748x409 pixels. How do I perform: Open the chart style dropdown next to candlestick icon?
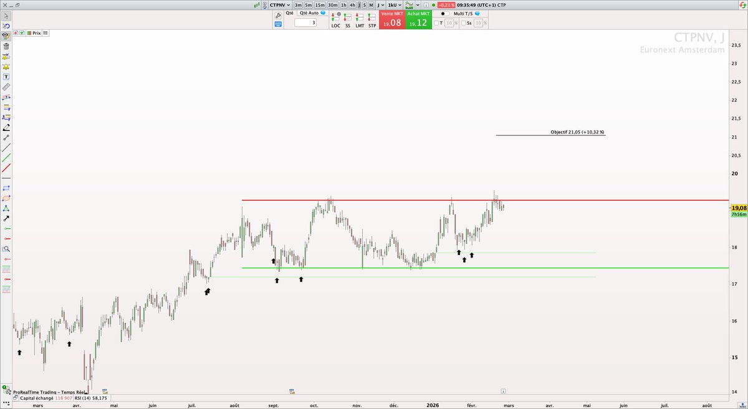click(416, 5)
